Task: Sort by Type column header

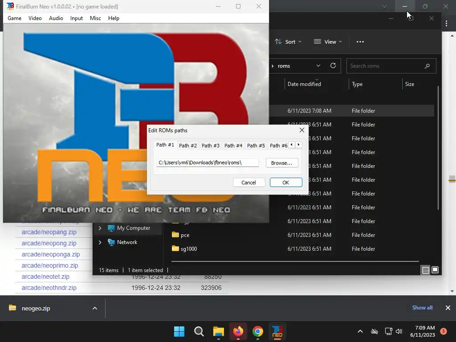Action: click(x=357, y=84)
